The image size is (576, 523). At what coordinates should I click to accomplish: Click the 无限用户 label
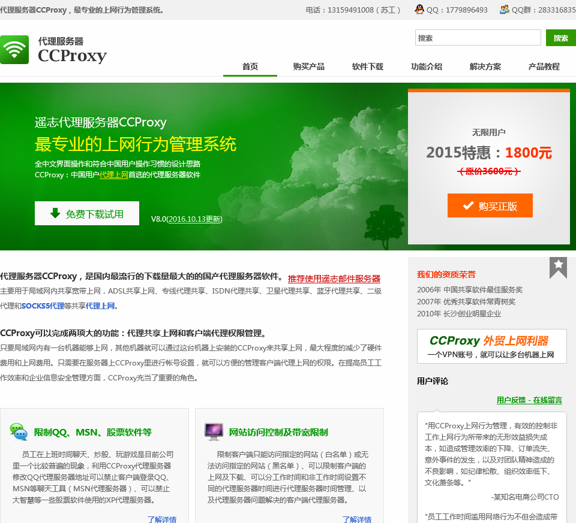(x=488, y=132)
